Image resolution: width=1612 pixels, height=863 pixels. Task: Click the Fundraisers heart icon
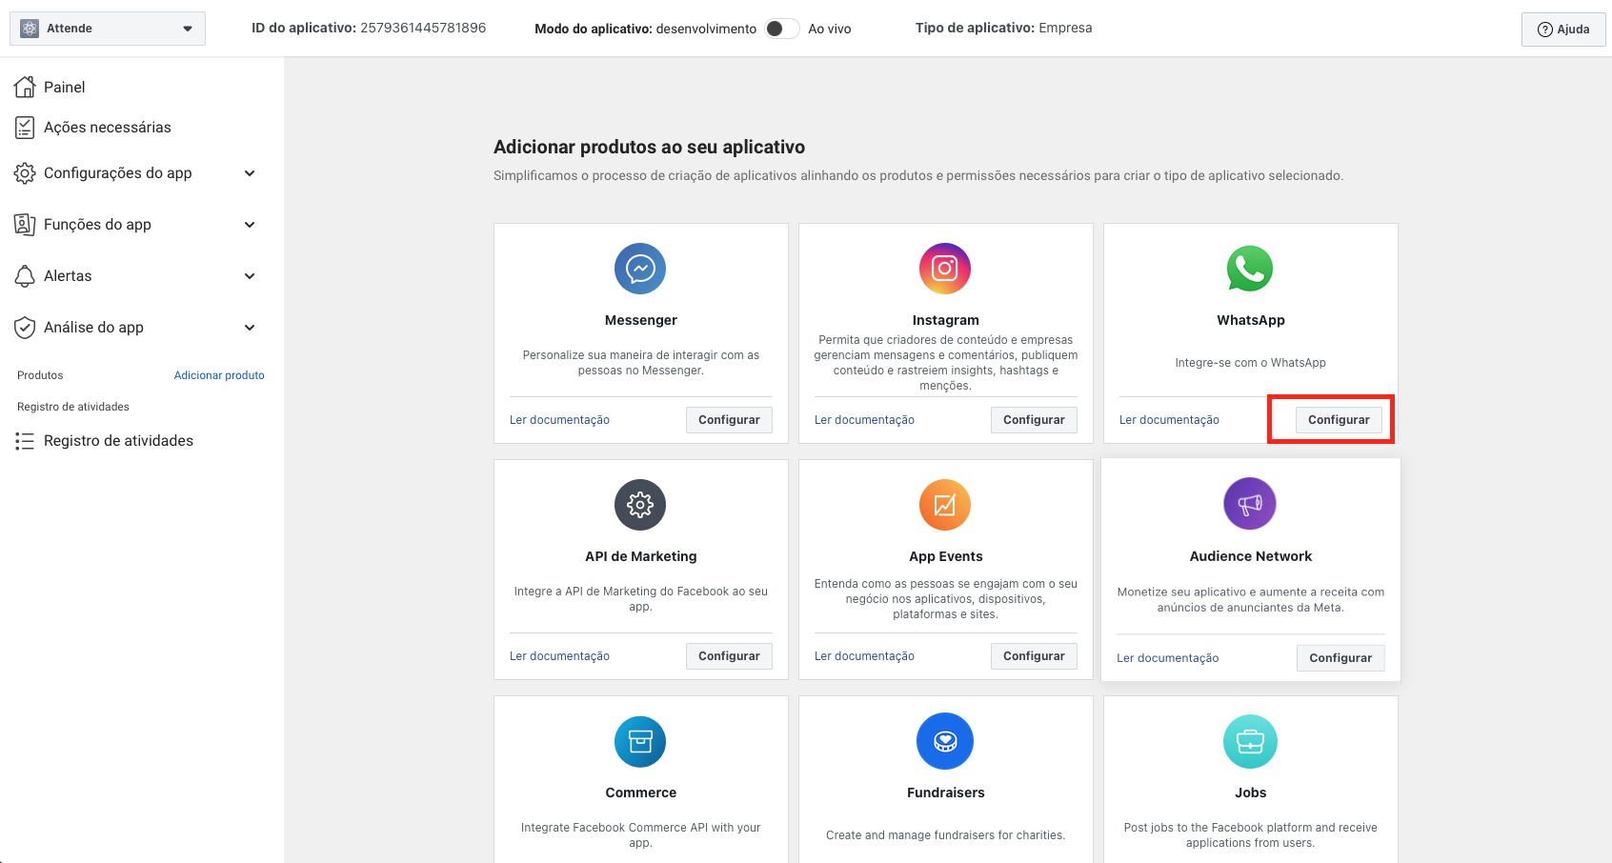pyautogui.click(x=945, y=741)
